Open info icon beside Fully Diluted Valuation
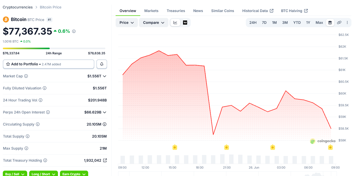354x176 pixels. coord(45,88)
